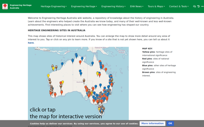Click More information about cookies
Screen dimensions: 204x127
[x=152, y=124]
